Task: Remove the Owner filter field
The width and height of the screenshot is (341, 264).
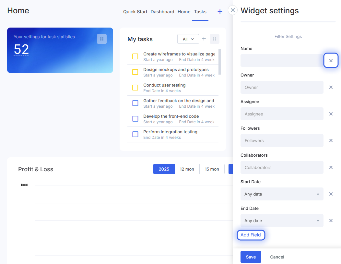Action: [331, 87]
